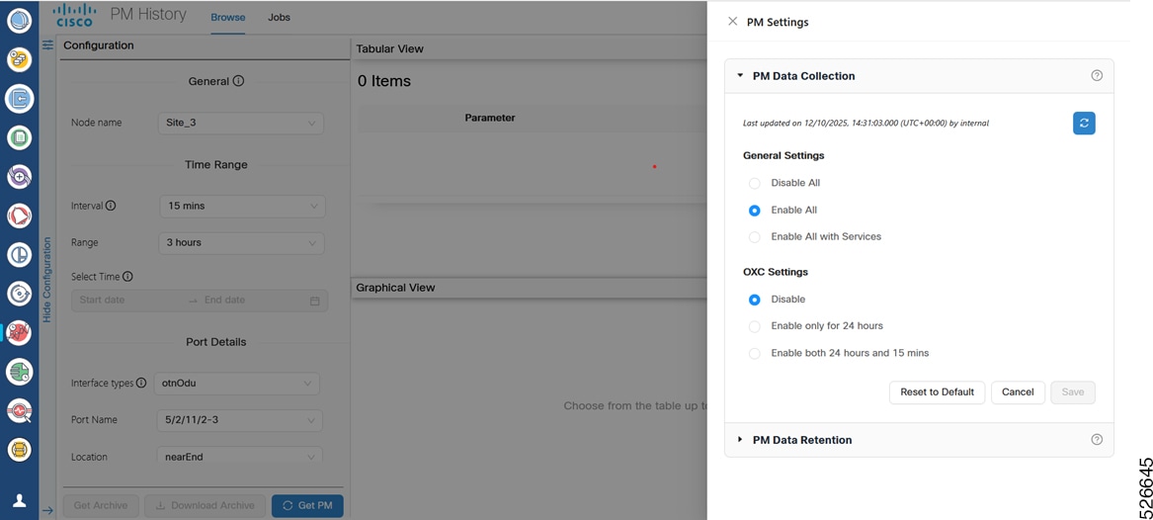
Task: Click the Reset to Default button
Action: click(937, 392)
